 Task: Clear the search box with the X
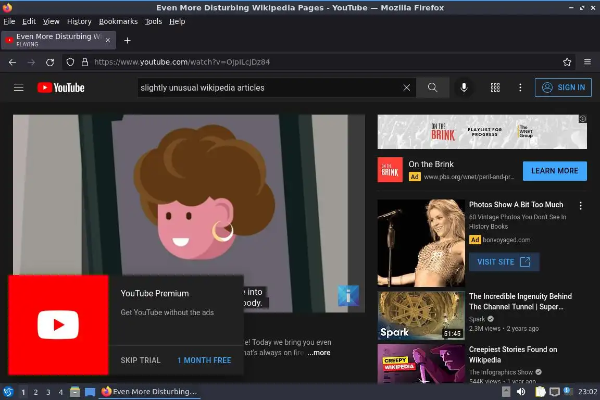tap(407, 87)
